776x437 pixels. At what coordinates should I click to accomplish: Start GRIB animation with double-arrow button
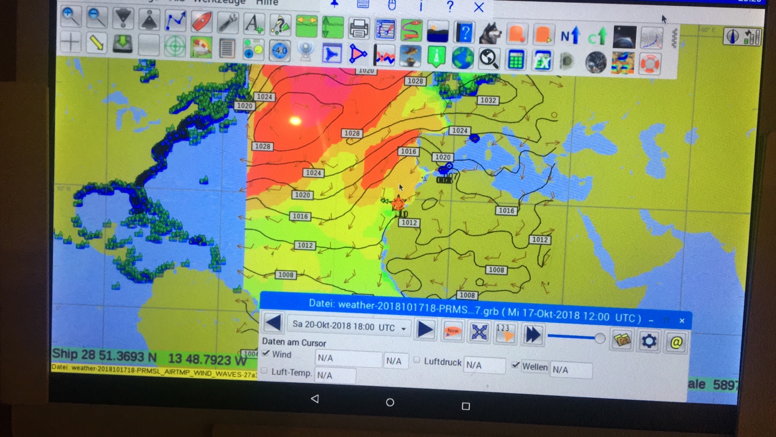pos(533,335)
